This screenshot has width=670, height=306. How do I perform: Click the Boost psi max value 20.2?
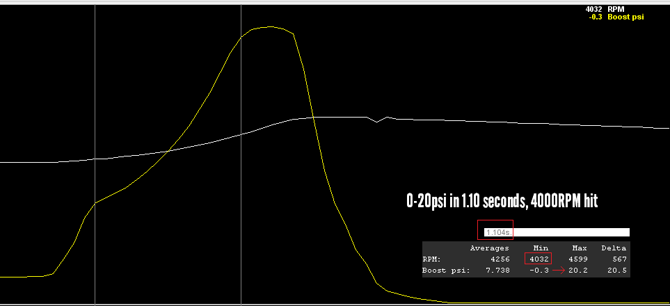[579, 270]
